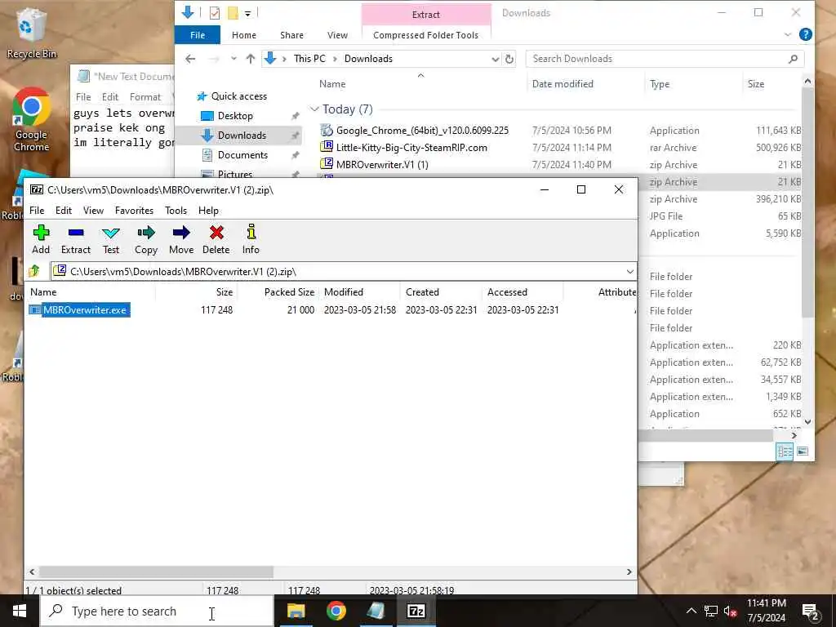
Task: Open the 7-Zip Edit menu
Action: tap(64, 211)
